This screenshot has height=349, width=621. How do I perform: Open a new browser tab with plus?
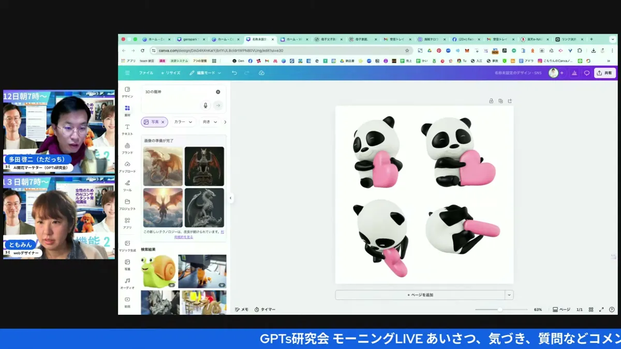click(592, 39)
